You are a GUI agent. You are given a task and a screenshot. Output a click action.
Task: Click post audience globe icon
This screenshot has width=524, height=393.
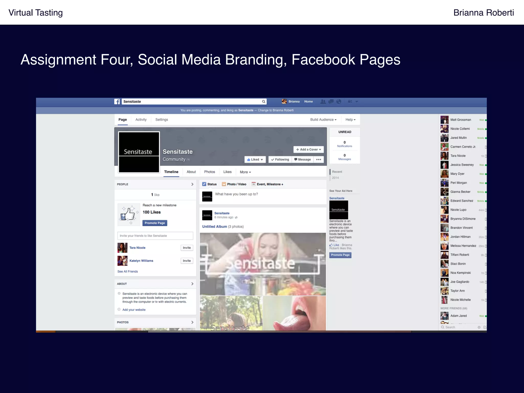tap(236, 217)
